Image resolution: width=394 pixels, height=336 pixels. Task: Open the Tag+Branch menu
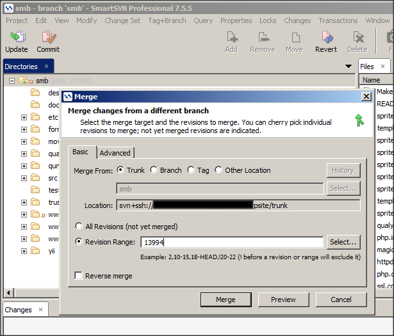[167, 20]
